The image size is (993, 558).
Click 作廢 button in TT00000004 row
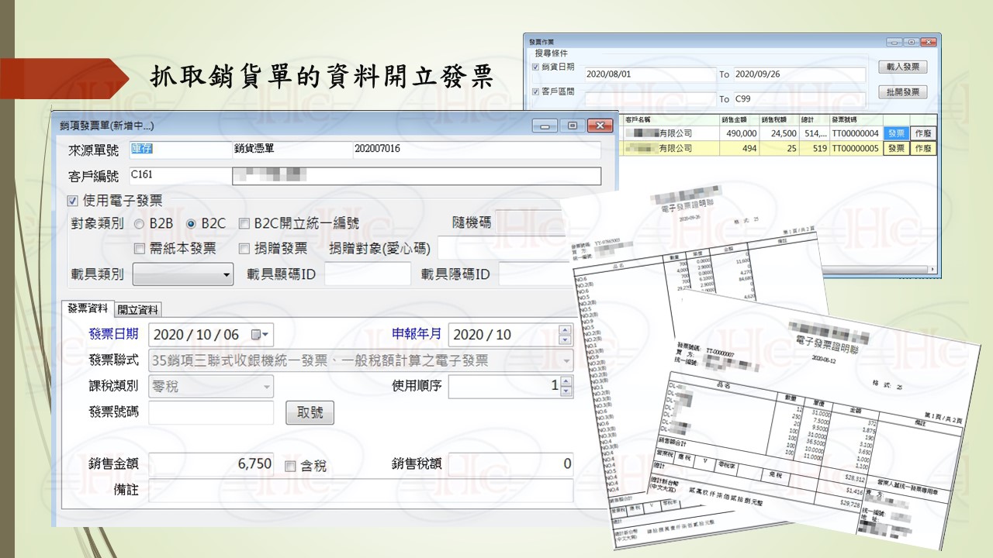coord(922,134)
